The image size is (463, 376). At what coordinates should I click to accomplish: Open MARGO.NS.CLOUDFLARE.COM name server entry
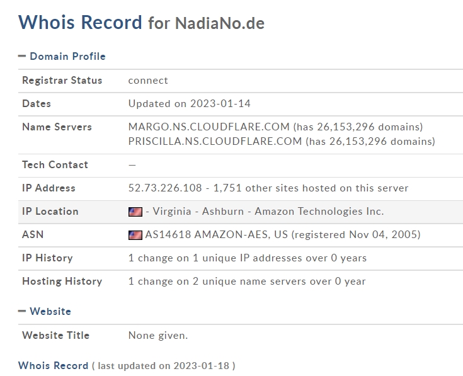tap(209, 127)
